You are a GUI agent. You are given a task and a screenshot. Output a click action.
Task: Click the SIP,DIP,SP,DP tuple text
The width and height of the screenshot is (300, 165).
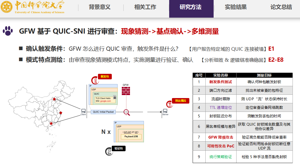click(x=131, y=132)
